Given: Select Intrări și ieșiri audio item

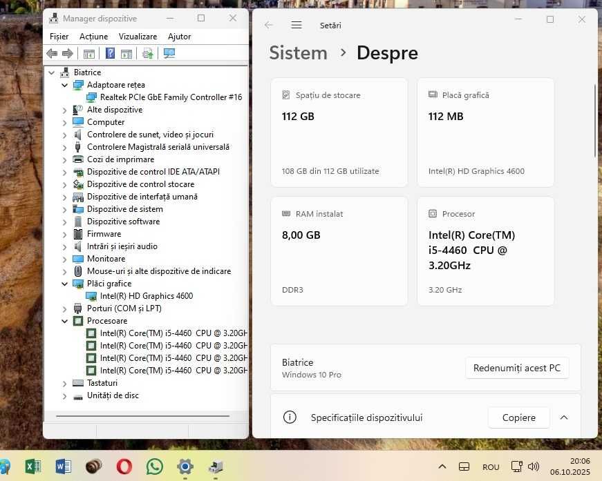Looking at the screenshot, I should point(122,246).
